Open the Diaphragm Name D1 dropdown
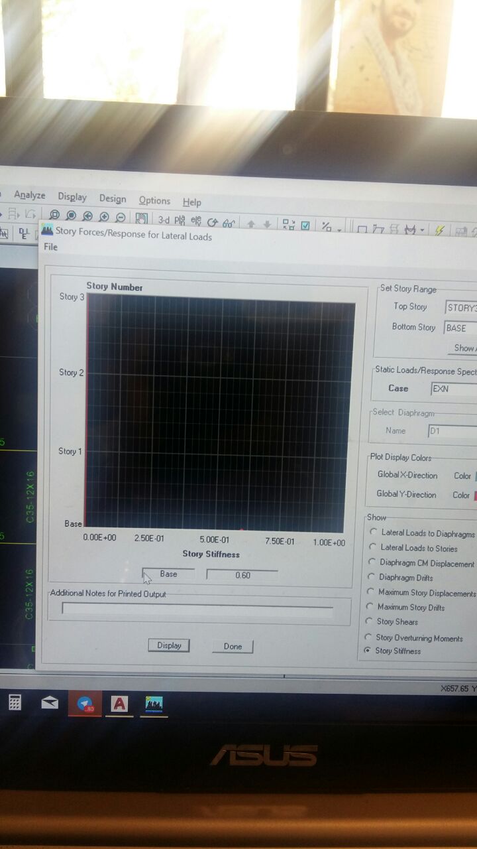477x849 pixels. [452, 431]
